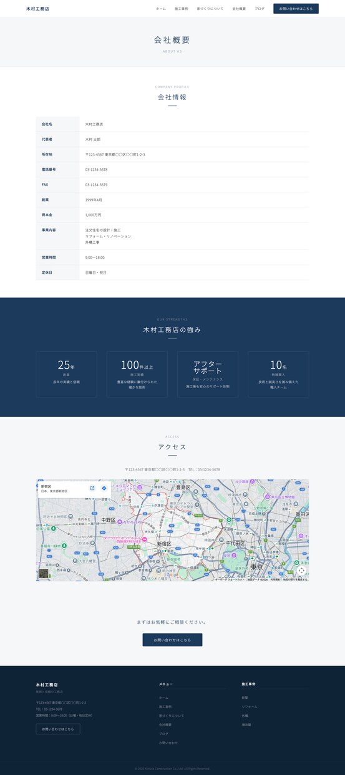
Task: Click お問い合わせはこちら button below the map
Action: (x=172, y=639)
